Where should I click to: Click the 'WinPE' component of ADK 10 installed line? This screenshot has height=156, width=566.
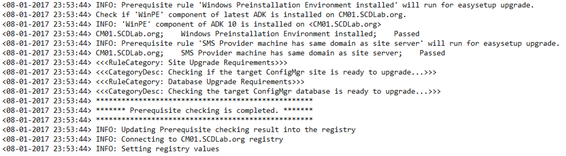pyautogui.click(x=192, y=24)
